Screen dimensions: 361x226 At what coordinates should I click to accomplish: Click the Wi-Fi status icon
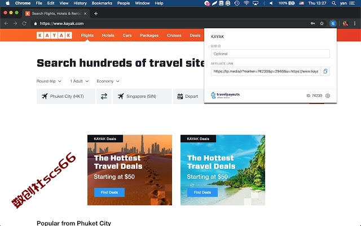246,3
